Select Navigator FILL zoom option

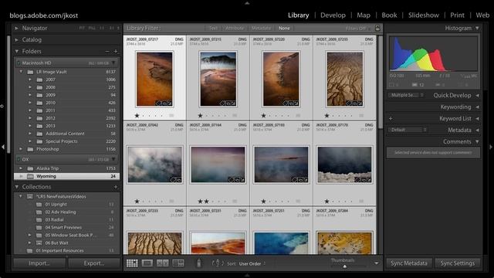(92, 28)
